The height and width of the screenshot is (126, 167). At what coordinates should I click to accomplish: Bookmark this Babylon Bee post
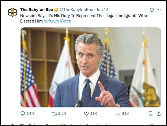(x=150, y=114)
